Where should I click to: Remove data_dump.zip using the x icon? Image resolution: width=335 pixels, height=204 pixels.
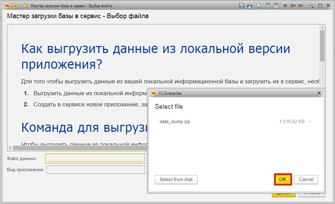click(x=310, y=122)
